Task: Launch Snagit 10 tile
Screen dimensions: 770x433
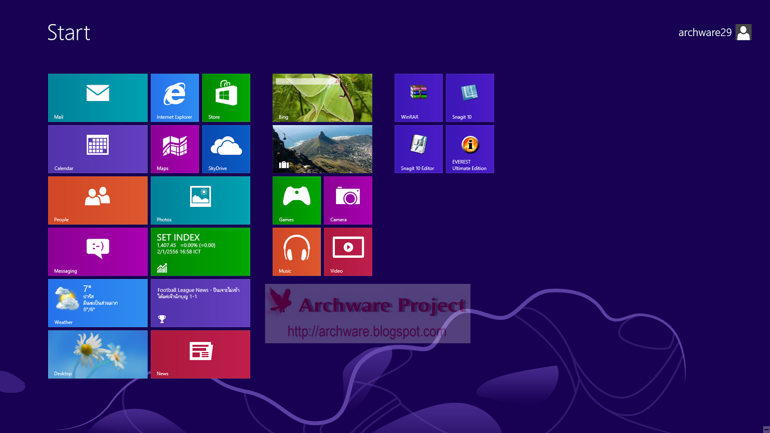Action: click(470, 98)
